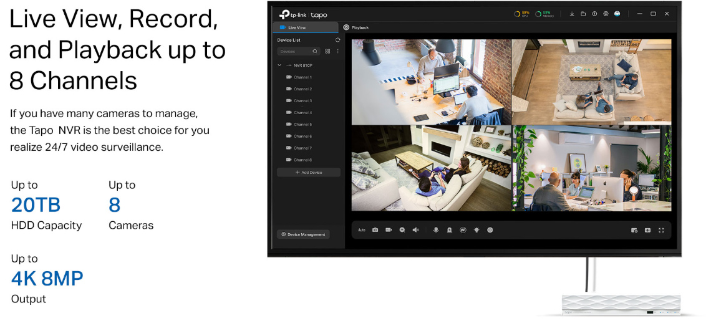Select Channel 1 in device list

click(299, 77)
